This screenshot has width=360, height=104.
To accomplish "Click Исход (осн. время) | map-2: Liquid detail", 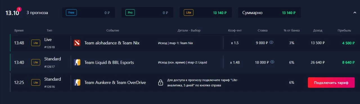I will click(x=183, y=62).
